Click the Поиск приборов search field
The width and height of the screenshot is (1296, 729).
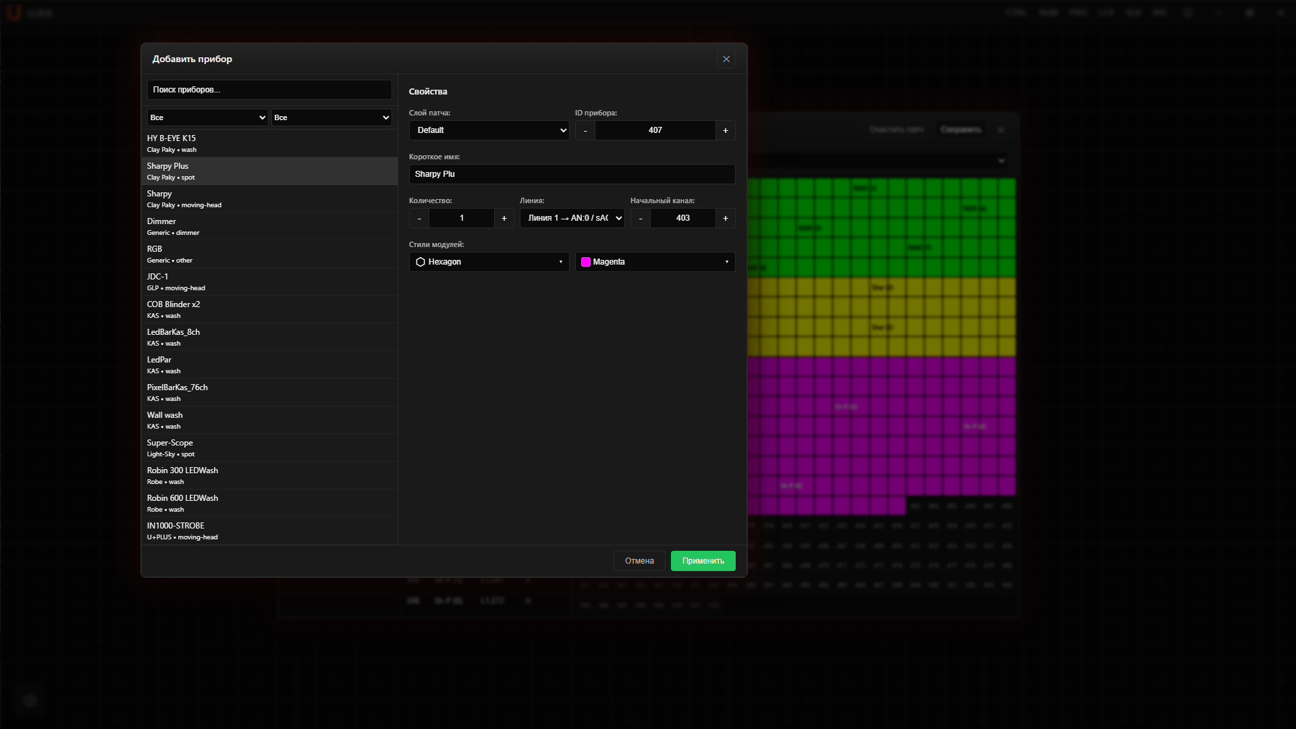coord(269,90)
